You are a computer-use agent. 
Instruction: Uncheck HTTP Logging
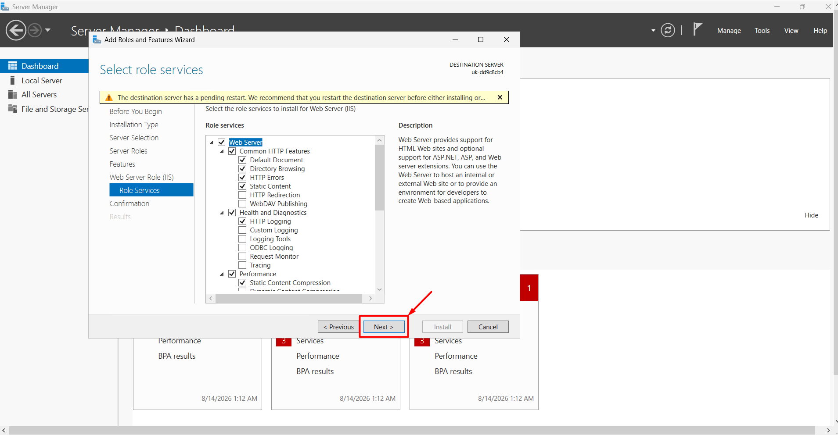242,221
